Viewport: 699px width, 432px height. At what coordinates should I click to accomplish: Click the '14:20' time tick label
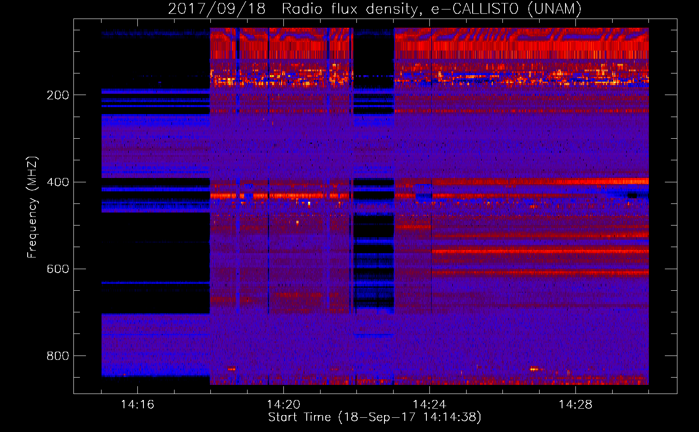coord(283,404)
